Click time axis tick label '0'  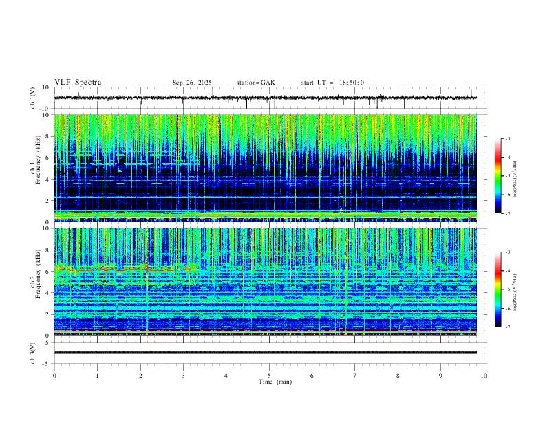click(54, 376)
